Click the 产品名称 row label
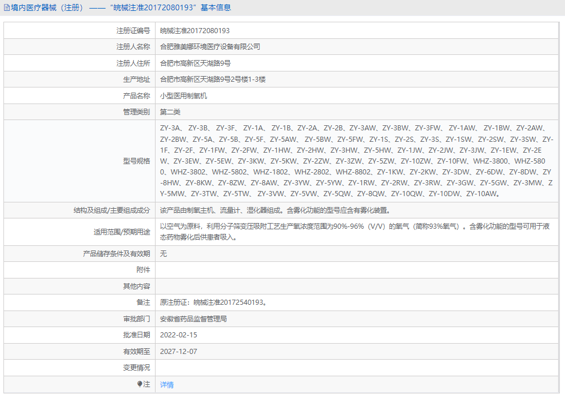This screenshot has width=565, height=398. coord(137,96)
